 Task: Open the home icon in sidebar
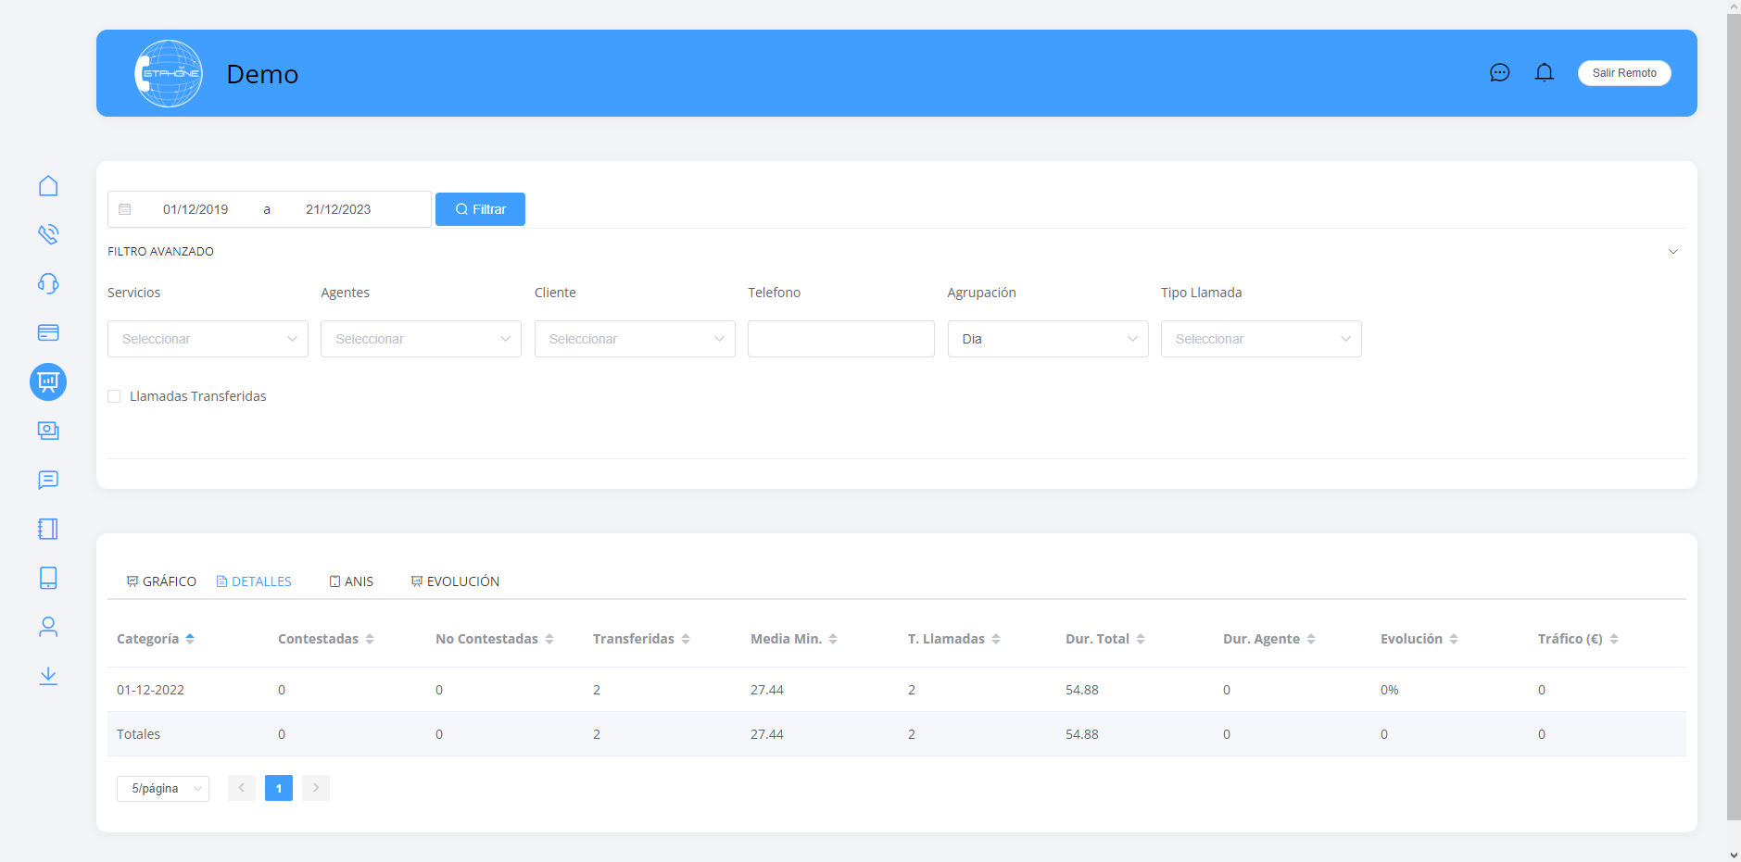[x=48, y=186]
